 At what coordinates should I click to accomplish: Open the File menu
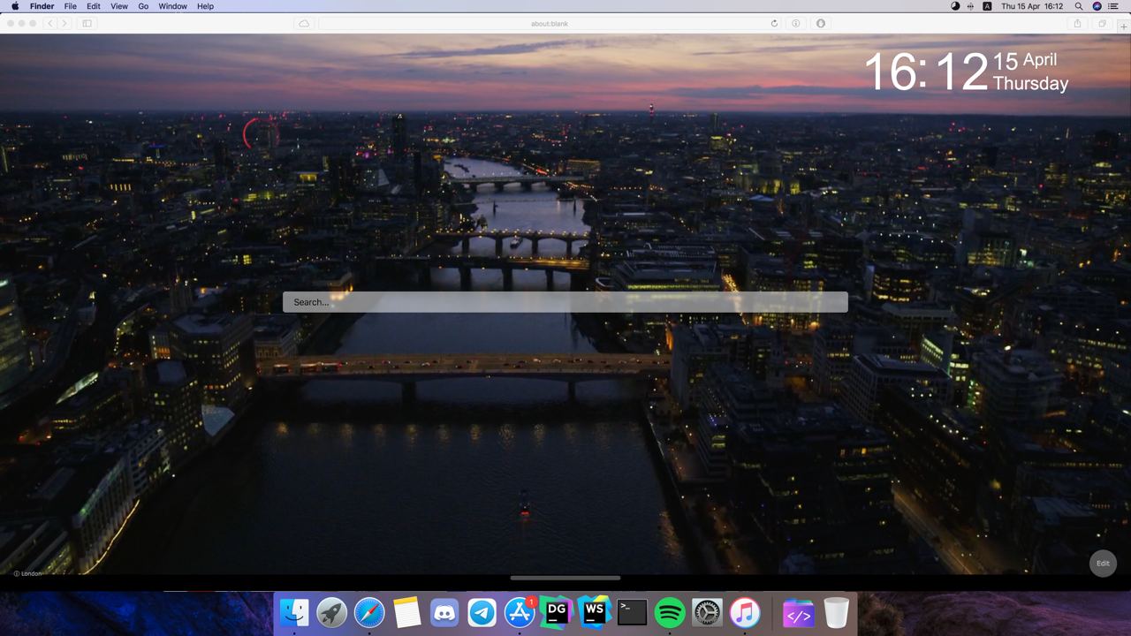point(70,6)
